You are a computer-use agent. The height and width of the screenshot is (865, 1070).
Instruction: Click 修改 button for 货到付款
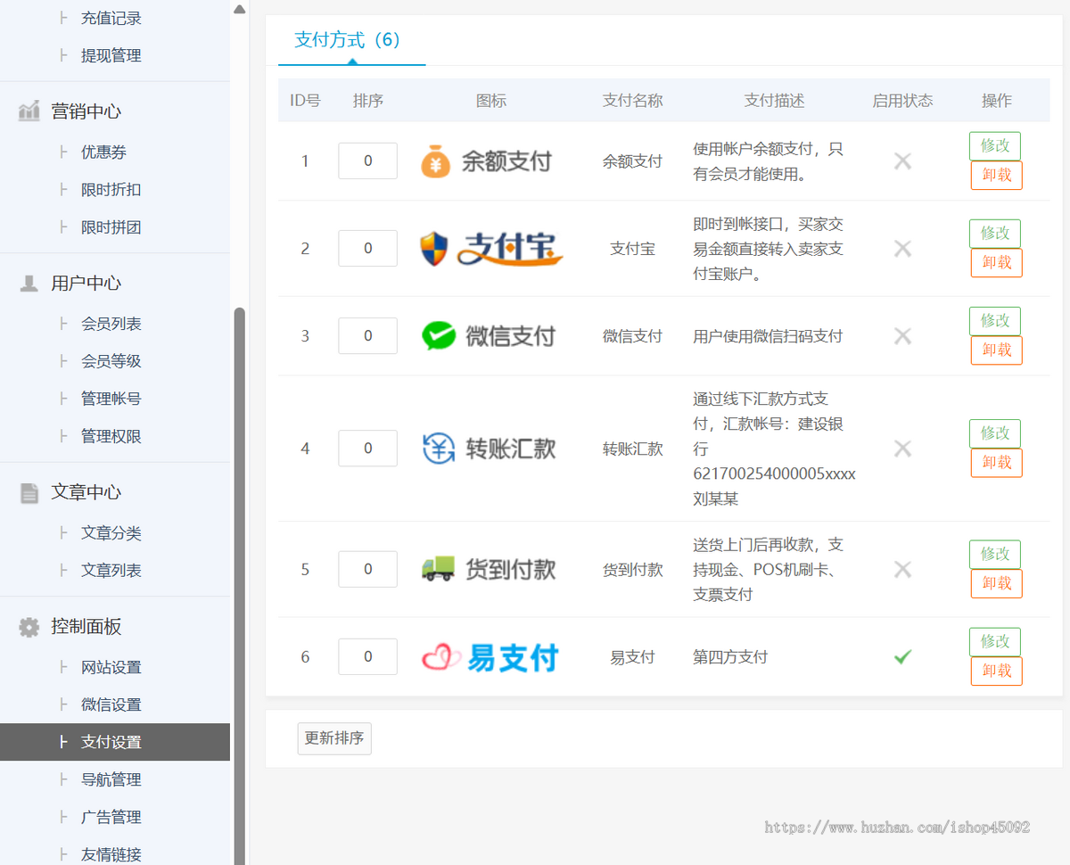click(995, 554)
